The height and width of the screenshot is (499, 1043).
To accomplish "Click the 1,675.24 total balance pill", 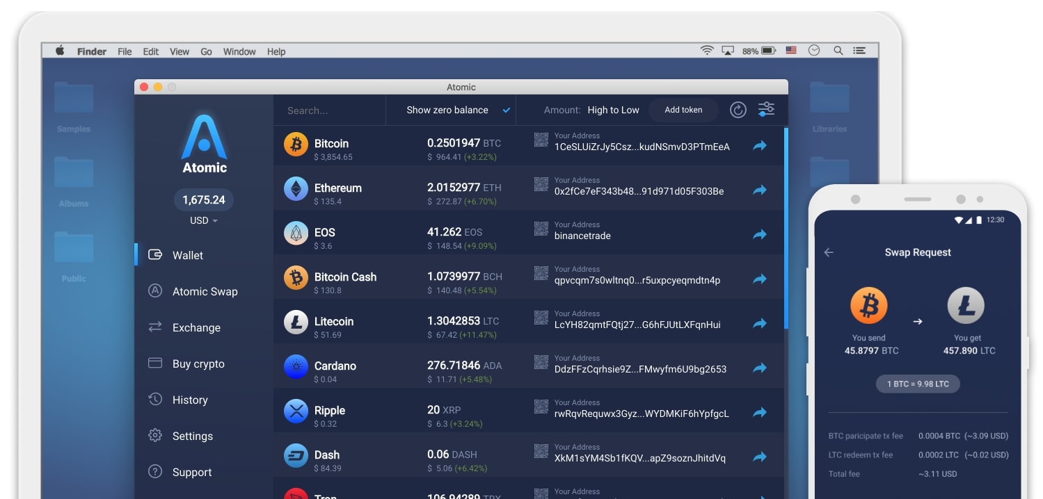I will [x=204, y=199].
